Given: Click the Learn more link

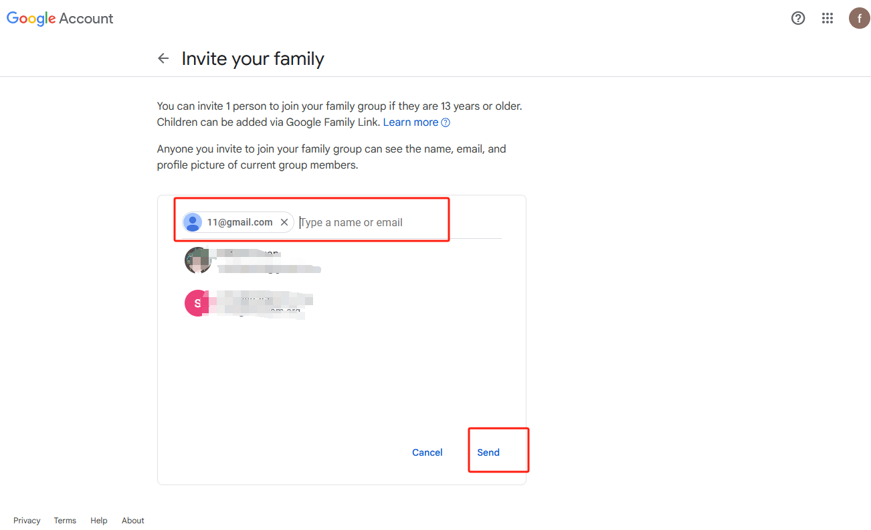Looking at the screenshot, I should [410, 122].
